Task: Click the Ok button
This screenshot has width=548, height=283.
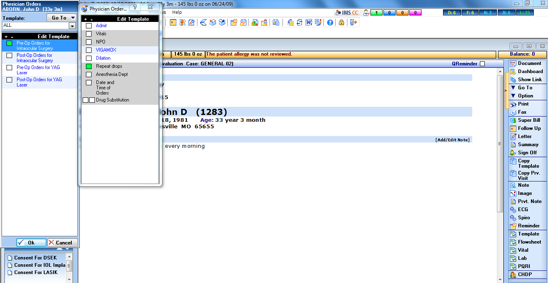Action: 31,242
